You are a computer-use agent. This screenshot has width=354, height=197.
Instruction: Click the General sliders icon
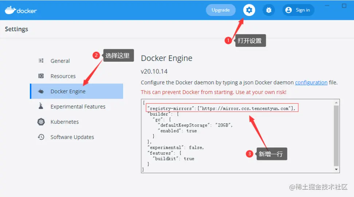(41, 61)
